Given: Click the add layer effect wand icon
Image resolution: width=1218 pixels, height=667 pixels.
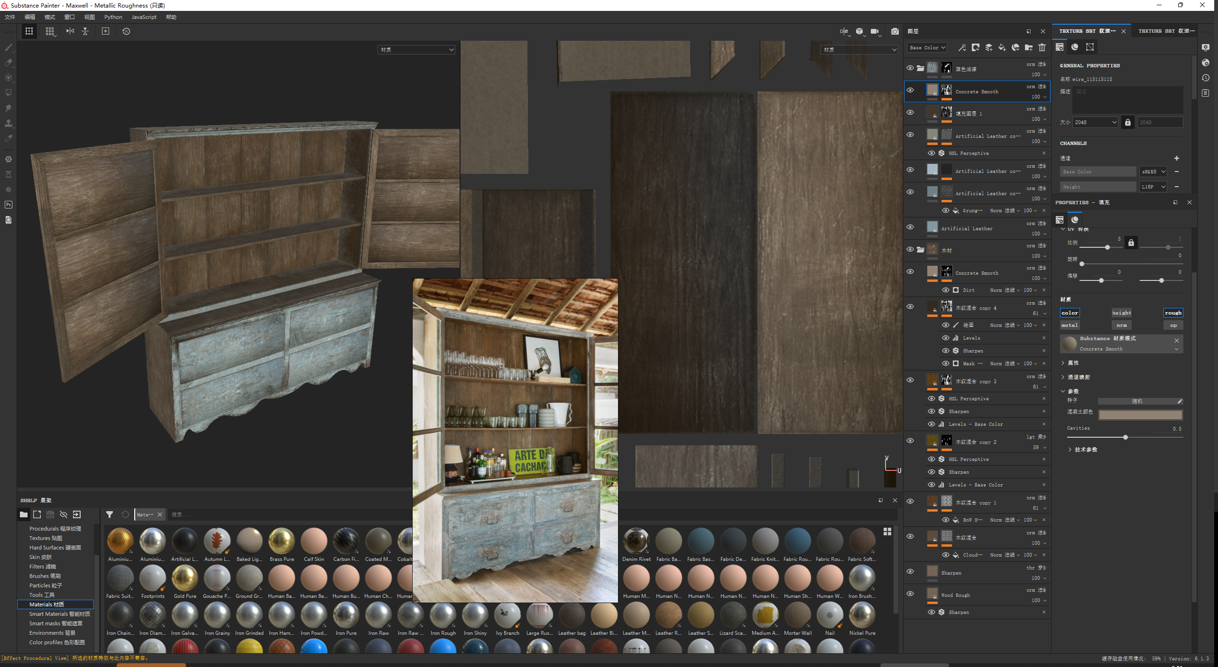Looking at the screenshot, I should (x=962, y=47).
